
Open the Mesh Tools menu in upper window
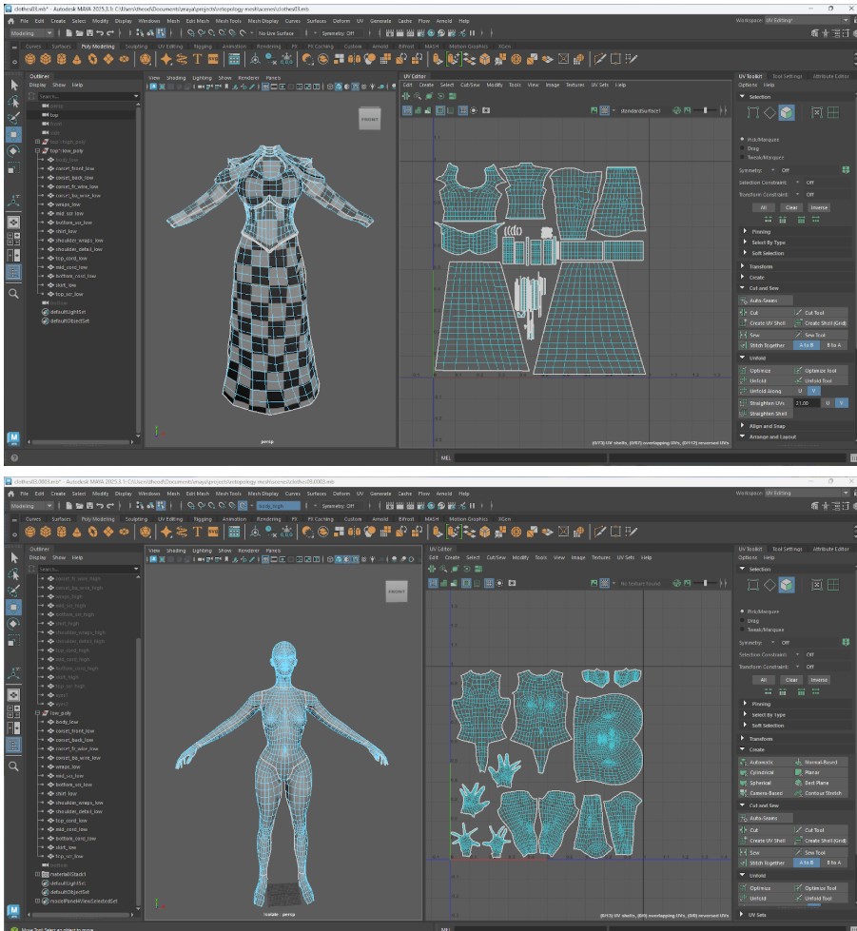click(x=228, y=20)
